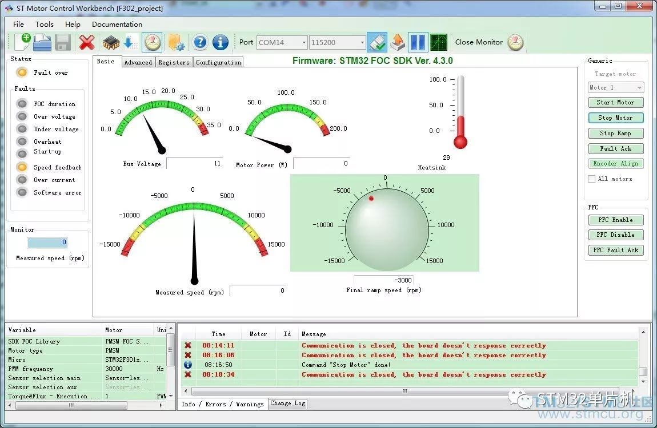The height and width of the screenshot is (428, 657).
Task: Click the red X delete icon in the toolbar
Action: [x=87, y=42]
